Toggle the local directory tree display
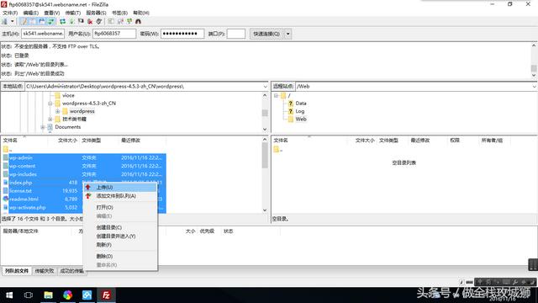The image size is (538, 303). 33,21
